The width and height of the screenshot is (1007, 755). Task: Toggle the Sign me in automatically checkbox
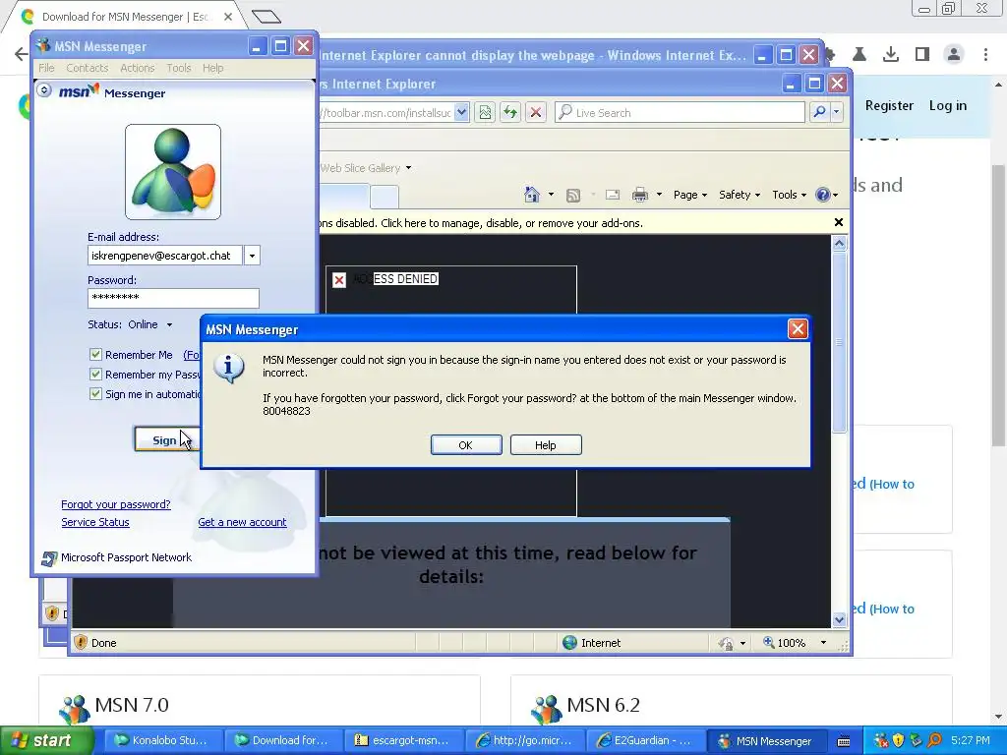tap(95, 393)
